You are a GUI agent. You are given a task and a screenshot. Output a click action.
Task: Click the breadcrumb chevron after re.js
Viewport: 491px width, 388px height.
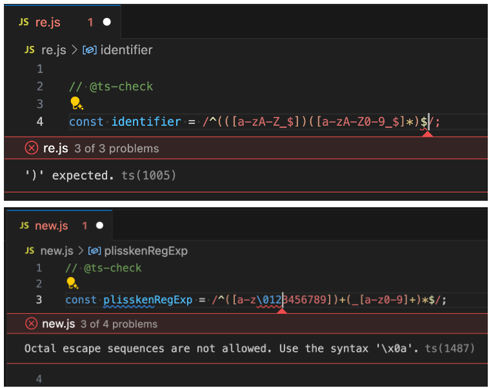coord(75,50)
